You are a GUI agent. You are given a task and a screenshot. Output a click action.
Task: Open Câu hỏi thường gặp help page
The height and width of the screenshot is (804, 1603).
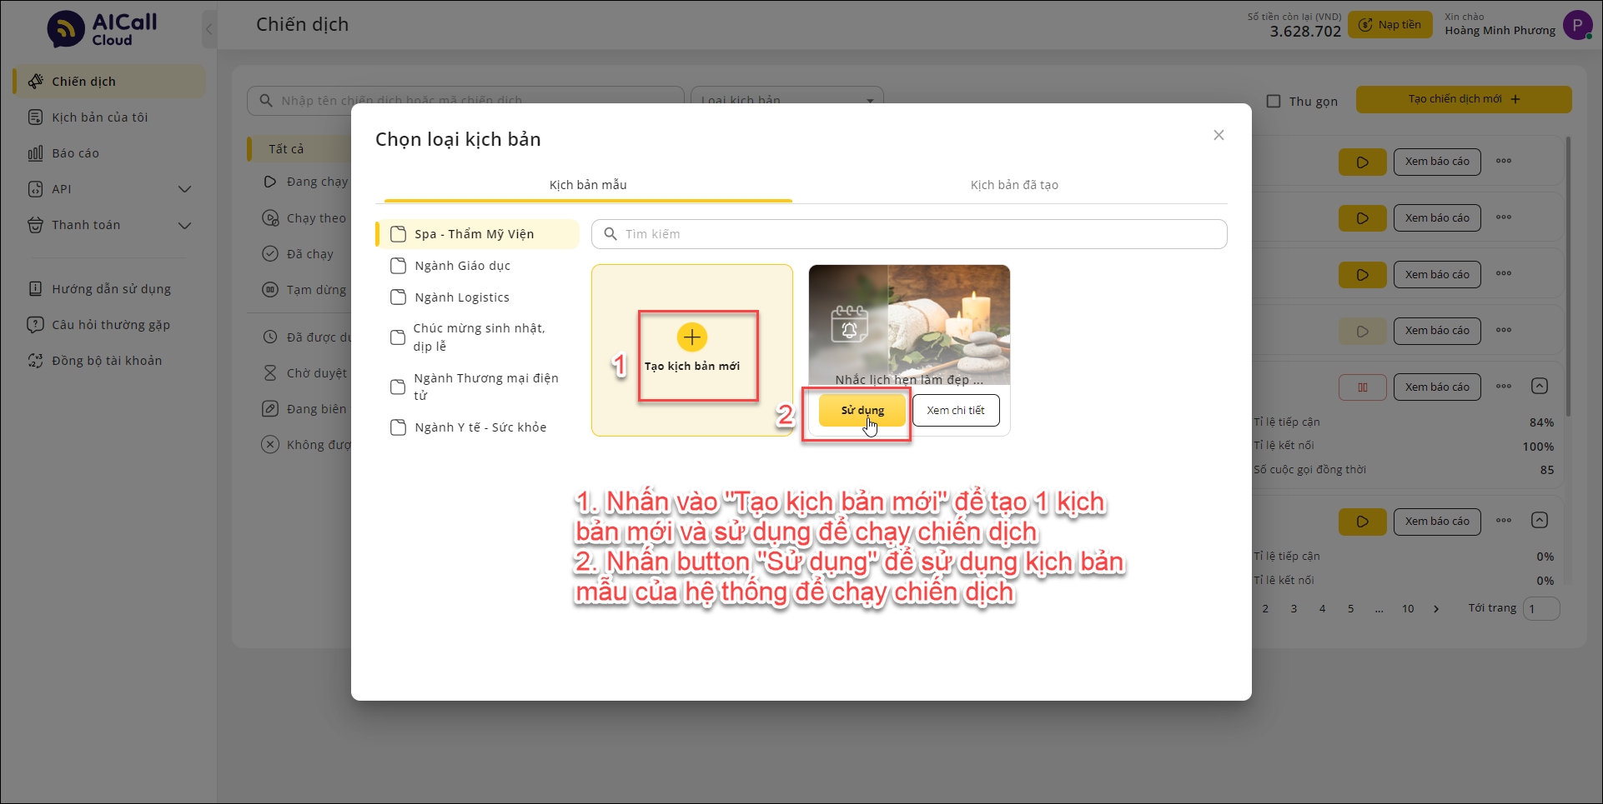coord(110,325)
